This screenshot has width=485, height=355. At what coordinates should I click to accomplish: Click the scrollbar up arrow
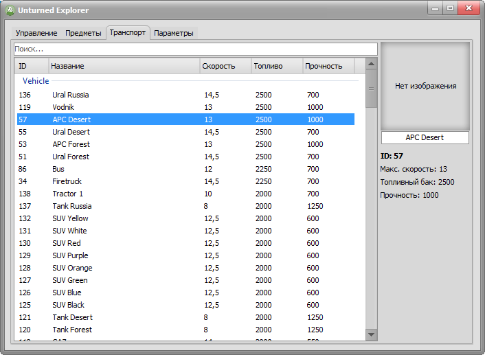click(x=371, y=65)
